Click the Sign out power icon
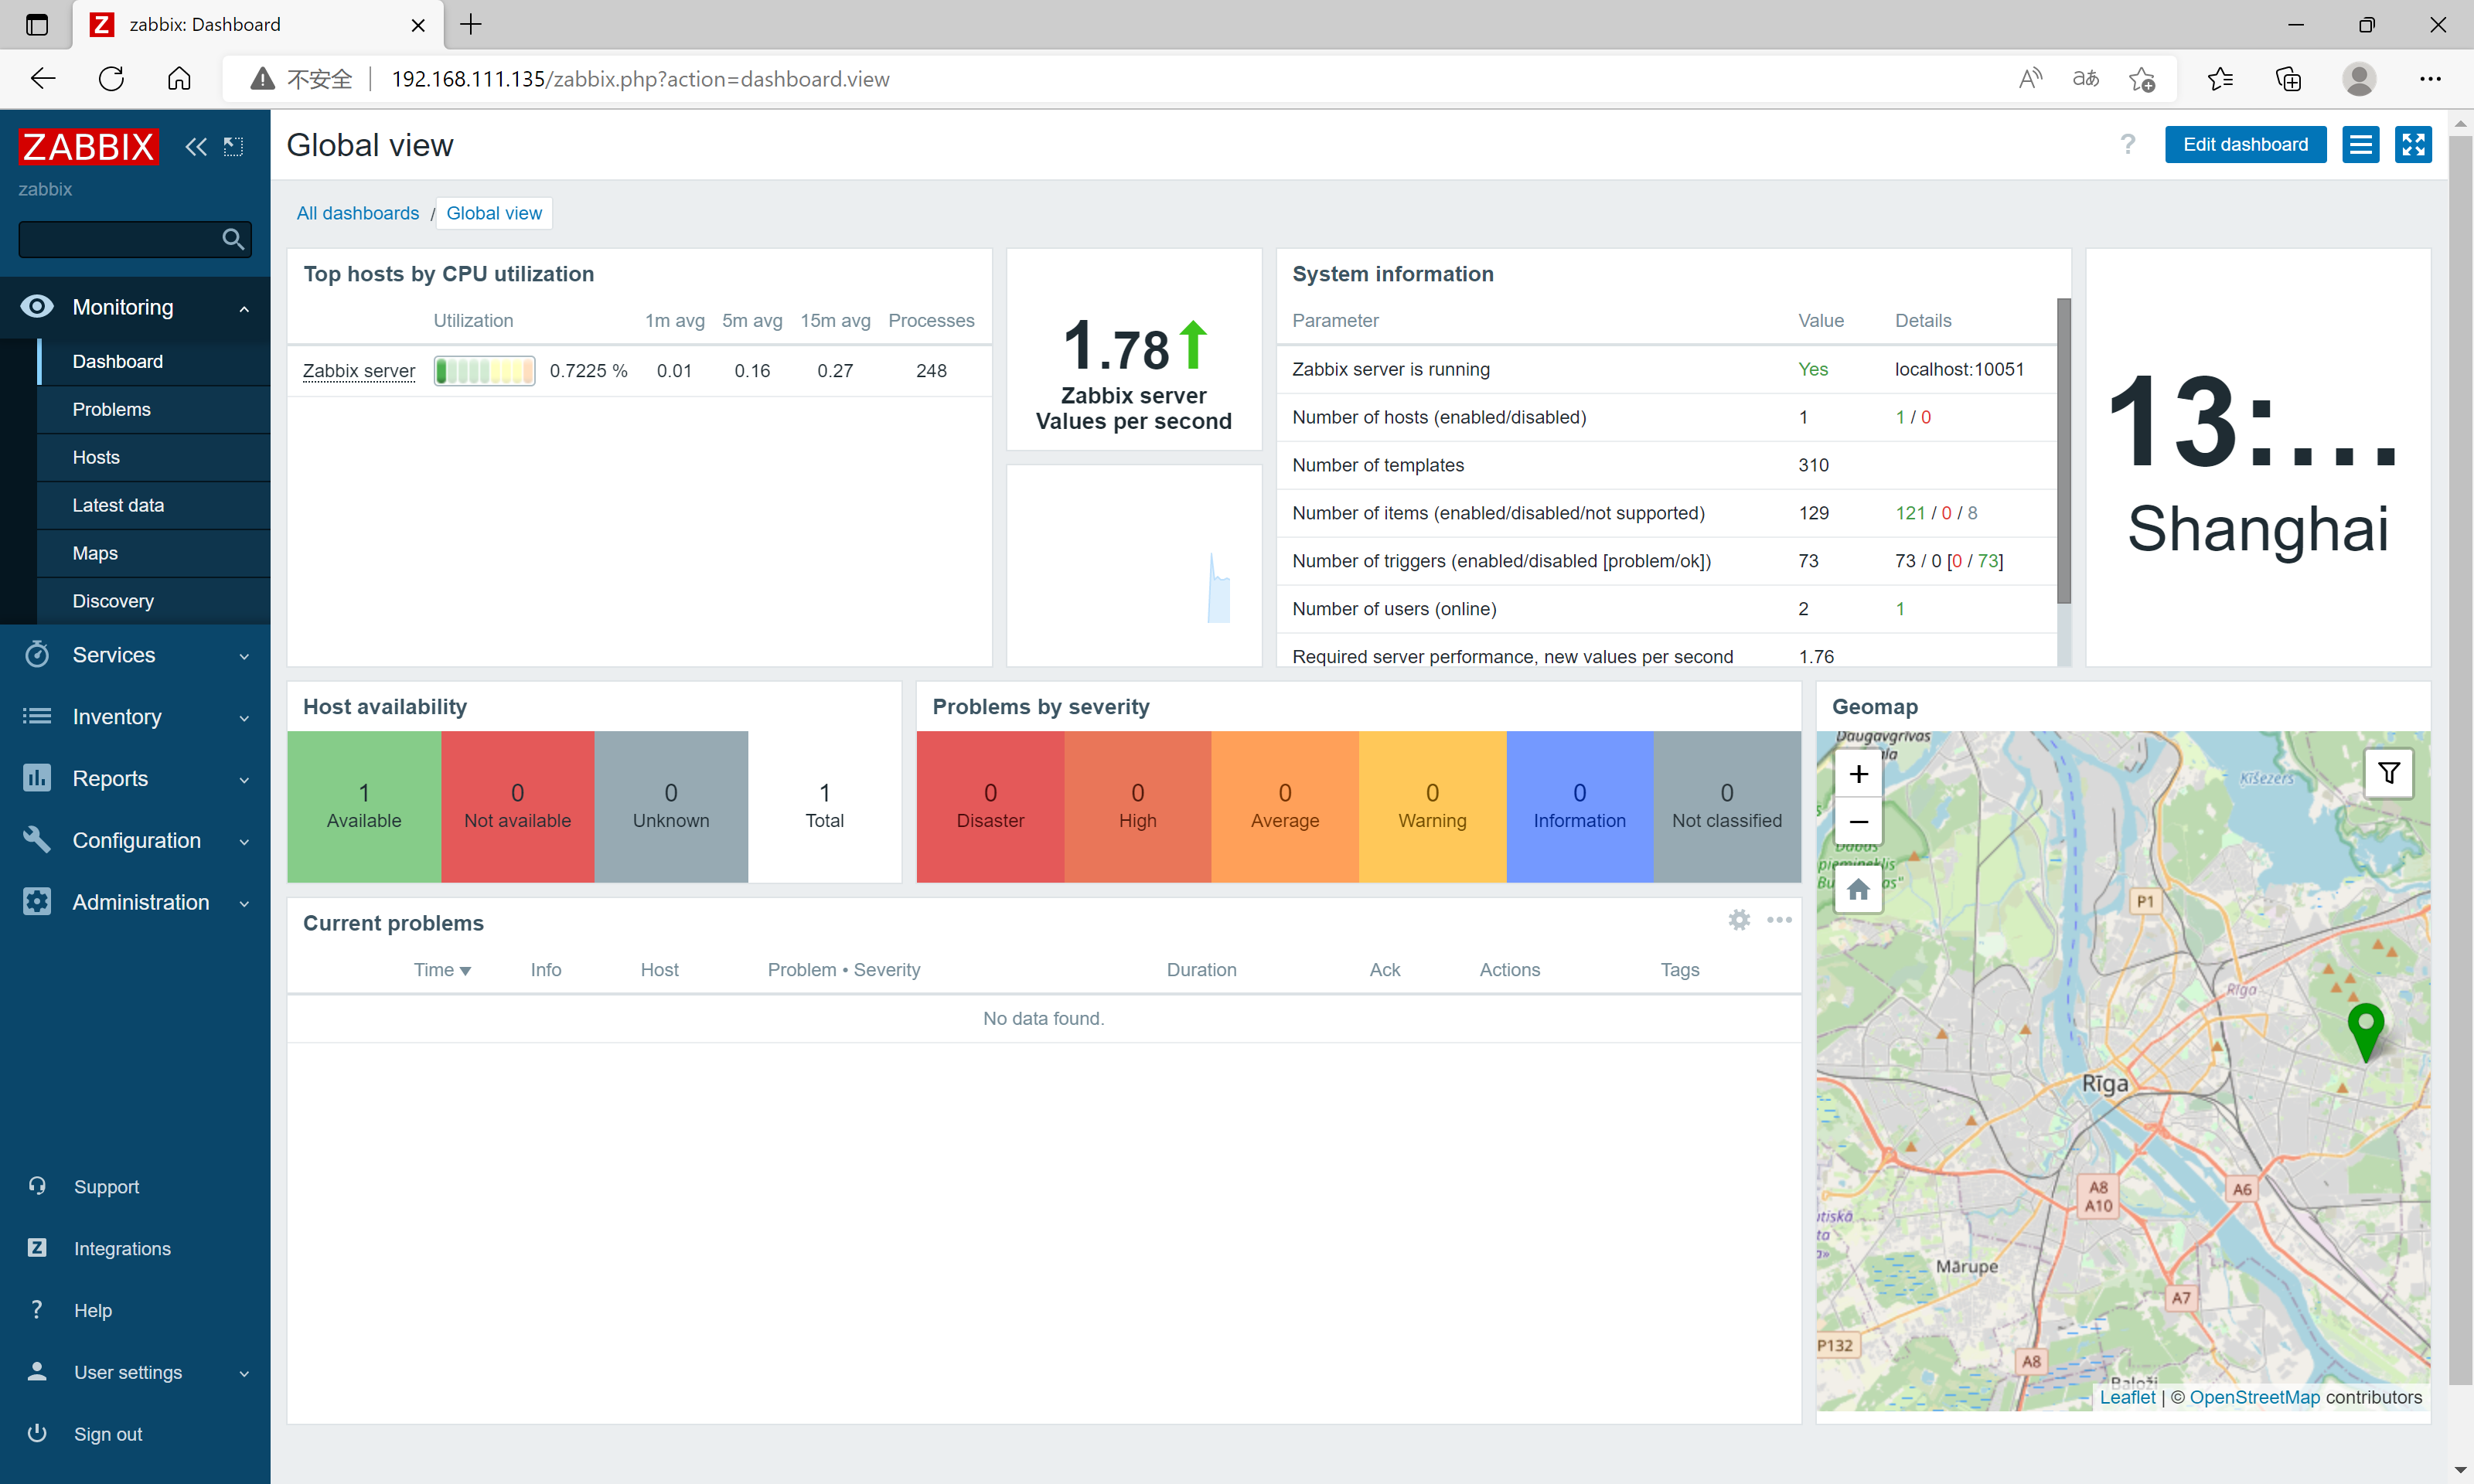The image size is (2474, 1484). click(x=37, y=1433)
